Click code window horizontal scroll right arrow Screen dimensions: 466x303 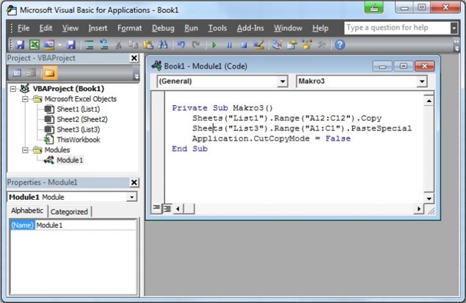tap(418, 209)
